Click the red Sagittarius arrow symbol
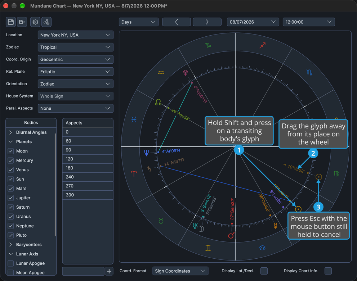Image resolution: width=357 pixels, height=281 pixels. pos(263,45)
